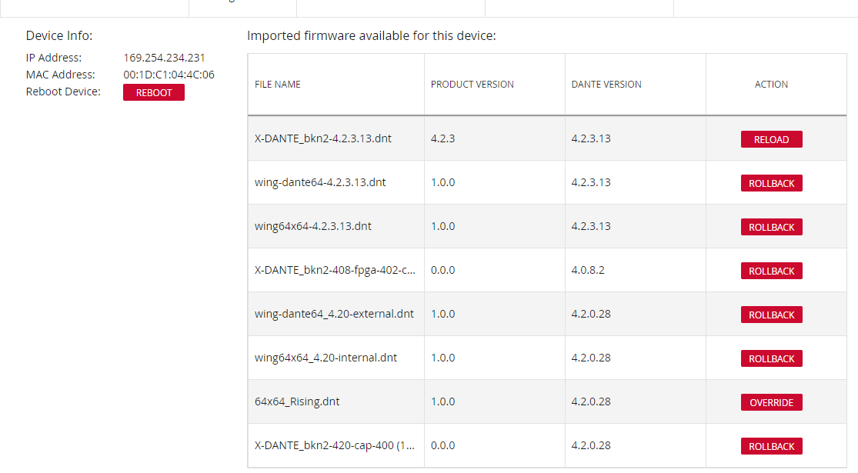Rollback to wing-dante64-4.2.3.13.dnt
858x473 pixels.
pyautogui.click(x=772, y=183)
